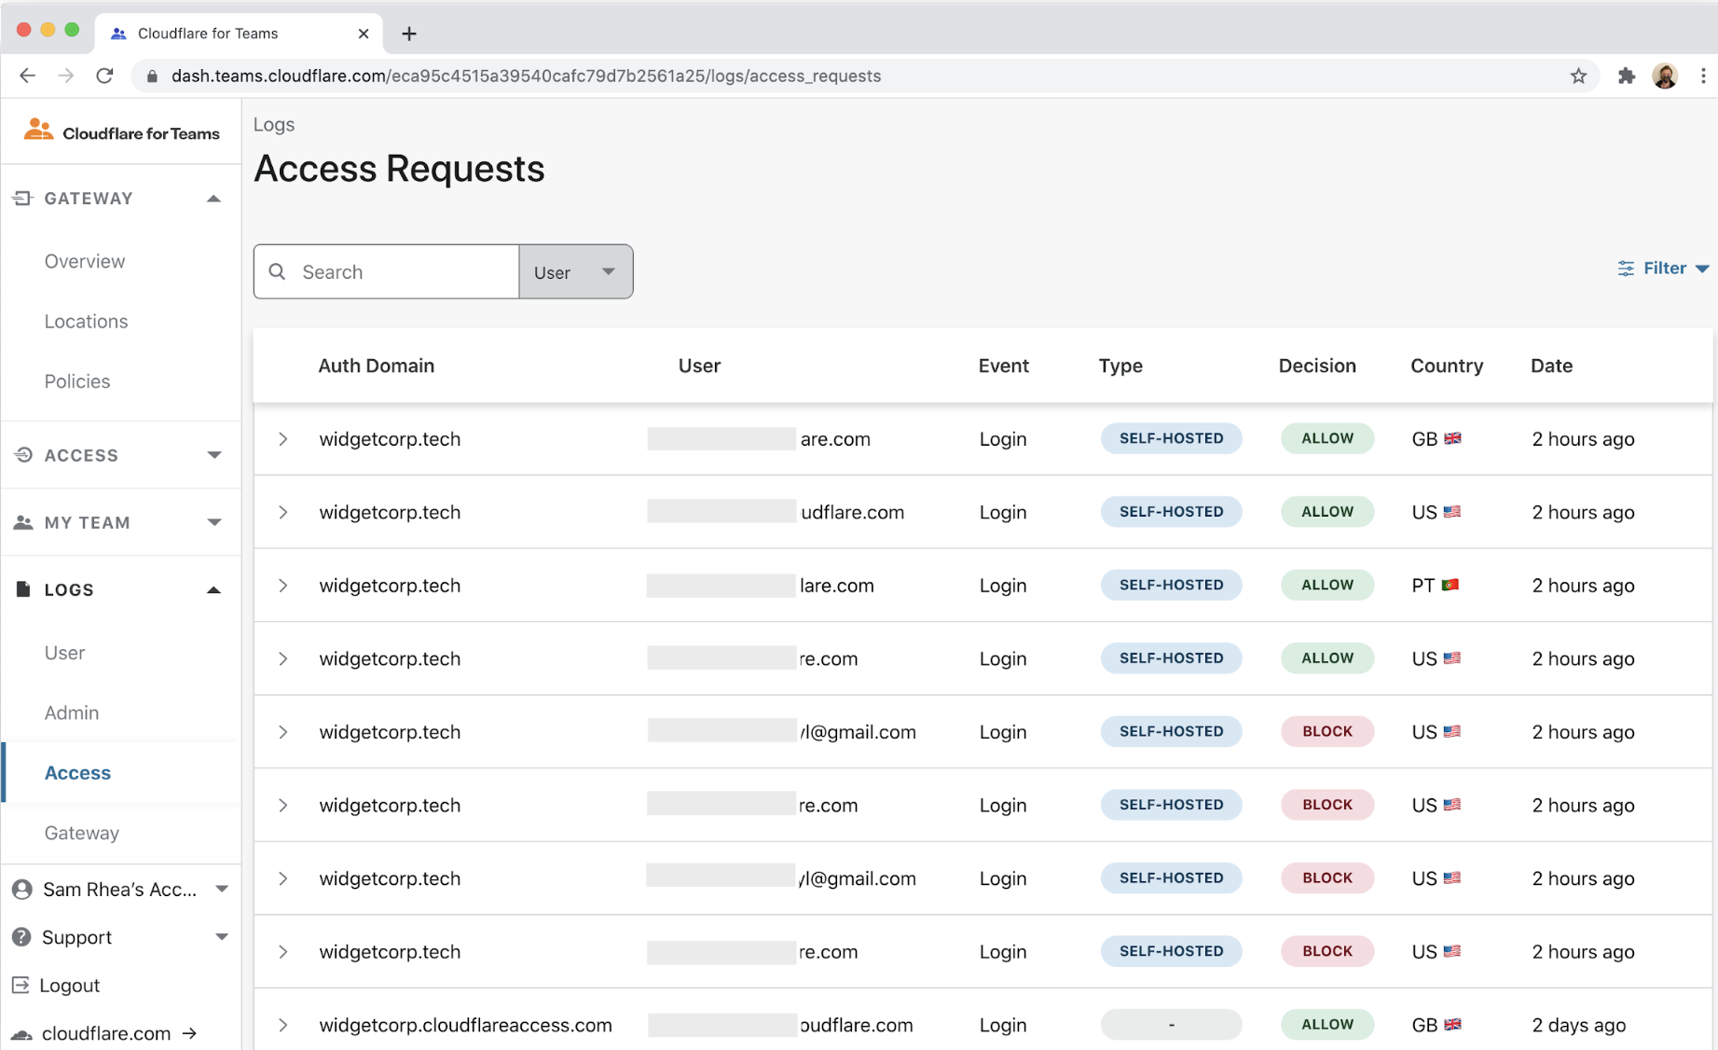Open User logs

[x=64, y=653]
